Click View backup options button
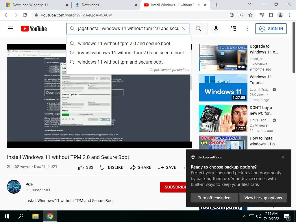Screen dimensions: 296x222 (263, 198)
